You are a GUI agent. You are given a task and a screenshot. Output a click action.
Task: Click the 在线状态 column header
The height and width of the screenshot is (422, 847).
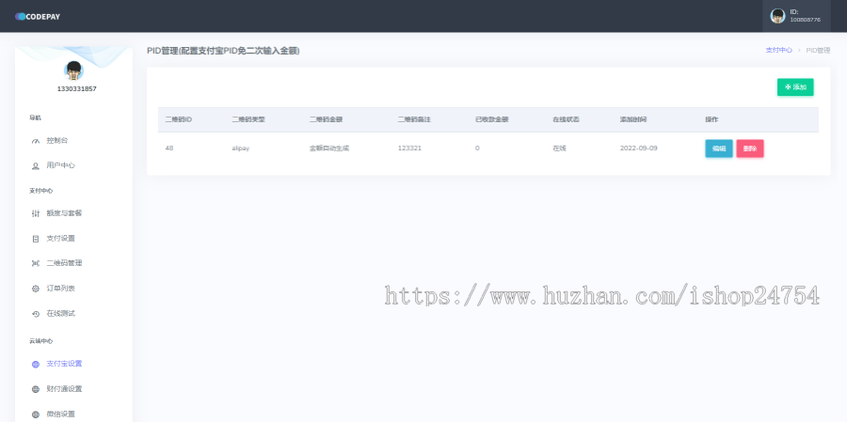[566, 119]
